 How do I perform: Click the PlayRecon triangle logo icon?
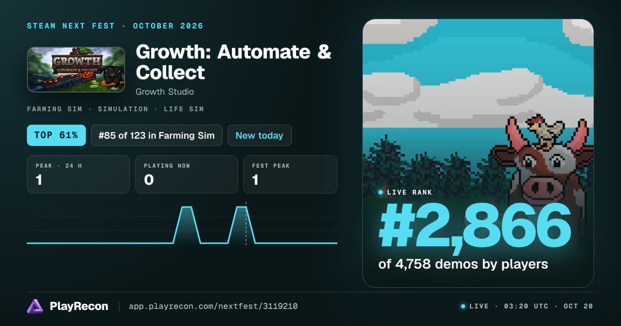35,306
